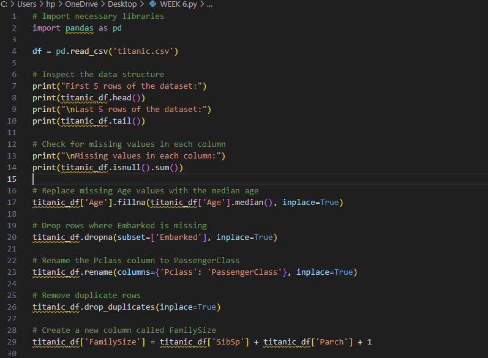Click 'dropna' method on line 20
Screen dimensions: 488x358
(x=99, y=237)
